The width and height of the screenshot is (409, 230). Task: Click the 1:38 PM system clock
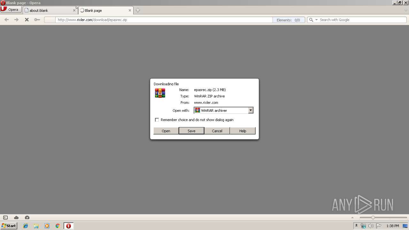[392, 226]
